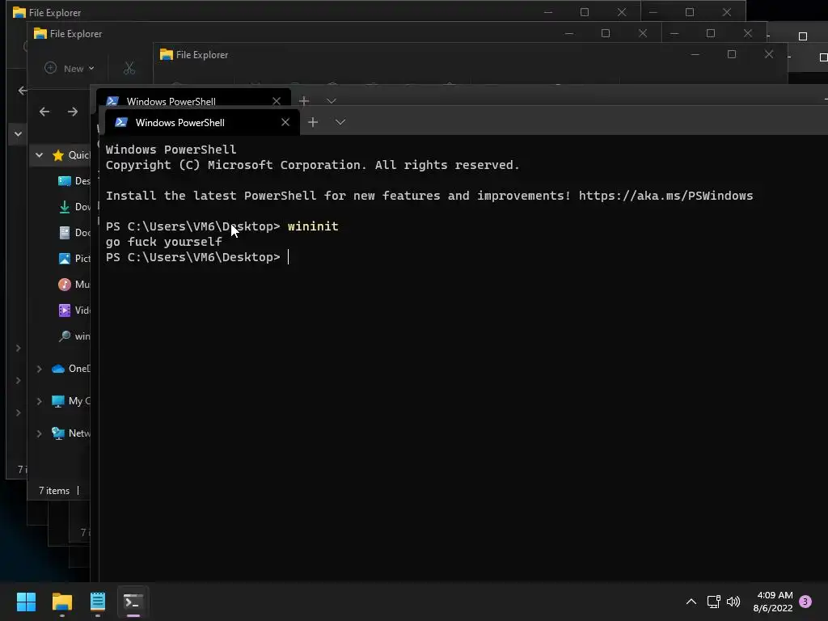This screenshot has width=828, height=621.
Task: Maximize the third File Explorer window
Action: pos(731,54)
